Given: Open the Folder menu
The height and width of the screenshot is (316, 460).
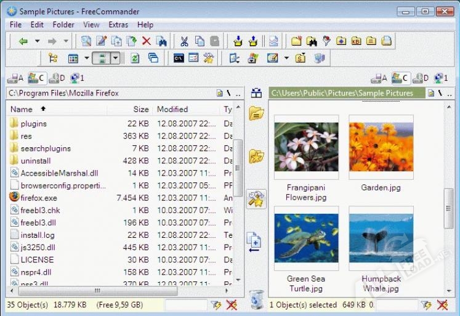Looking at the screenshot, I should click(63, 25).
